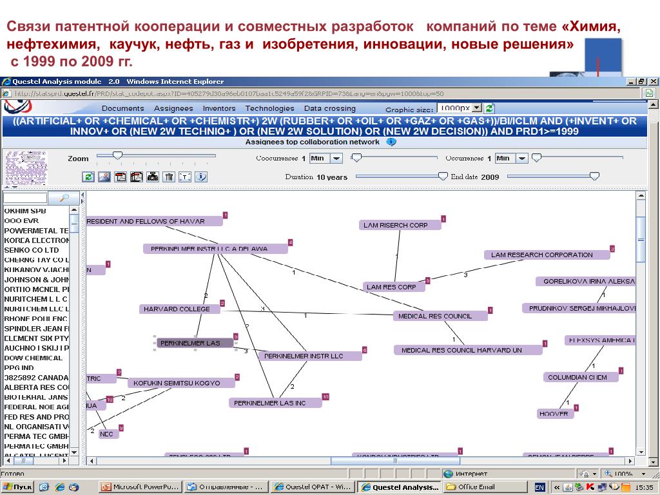
Task: Open the Documents menu
Action: (122, 108)
